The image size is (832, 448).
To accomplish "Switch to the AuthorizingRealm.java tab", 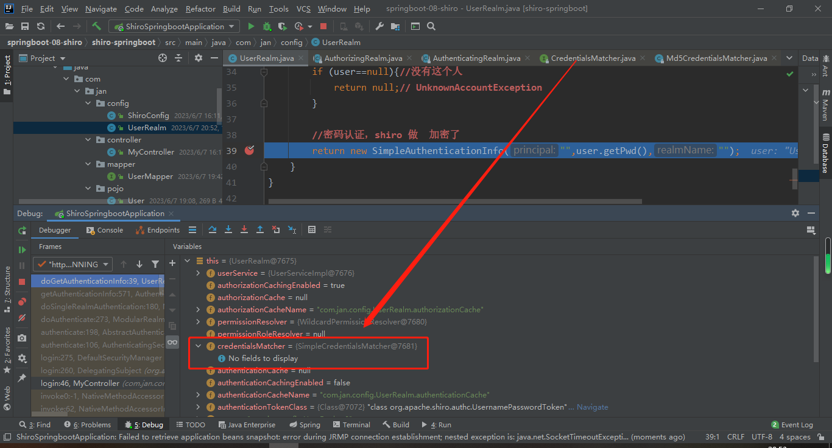I will (x=363, y=58).
